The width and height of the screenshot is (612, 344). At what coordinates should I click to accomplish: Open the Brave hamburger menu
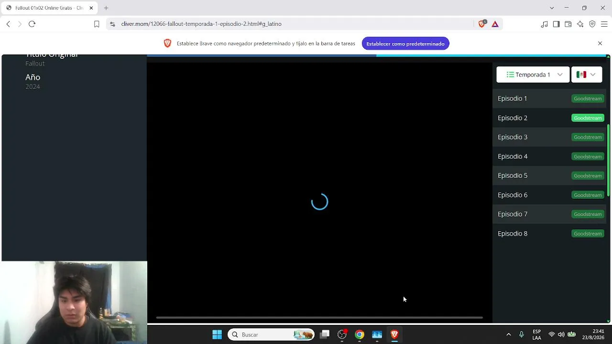(604, 24)
